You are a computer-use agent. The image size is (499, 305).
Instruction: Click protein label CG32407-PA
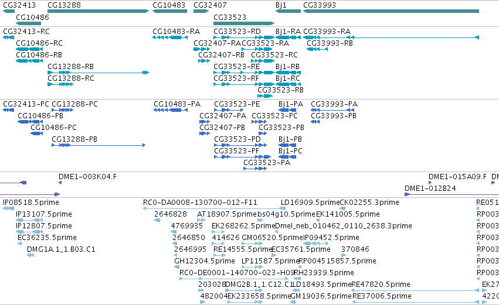pyautogui.click(x=223, y=116)
